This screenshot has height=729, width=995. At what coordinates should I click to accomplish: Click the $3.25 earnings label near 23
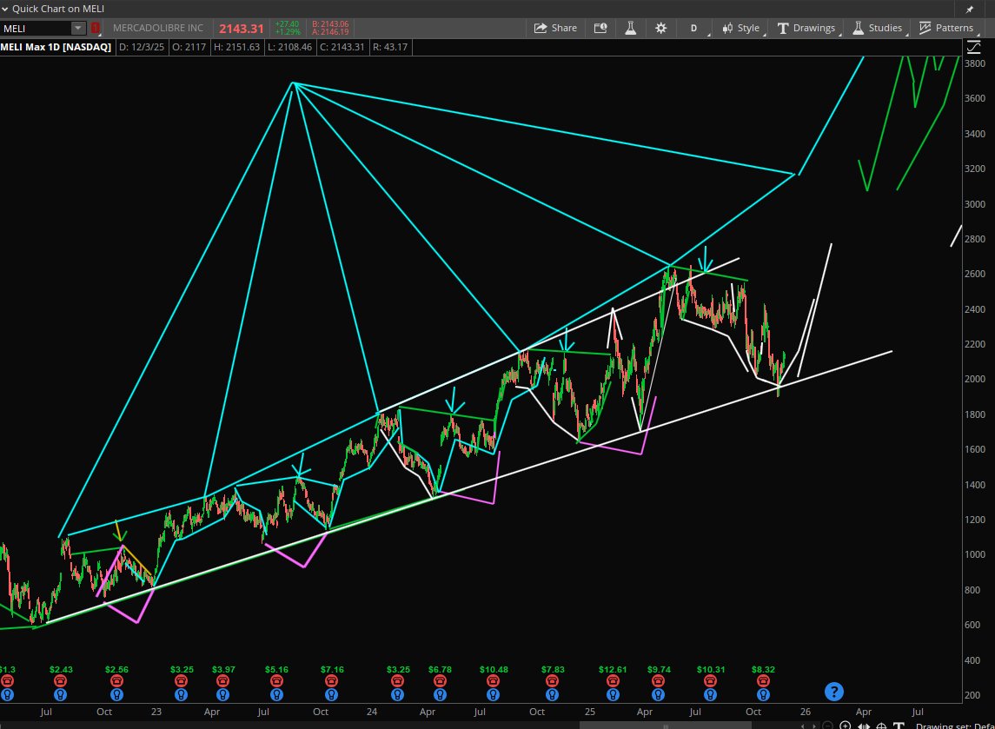coord(182,669)
